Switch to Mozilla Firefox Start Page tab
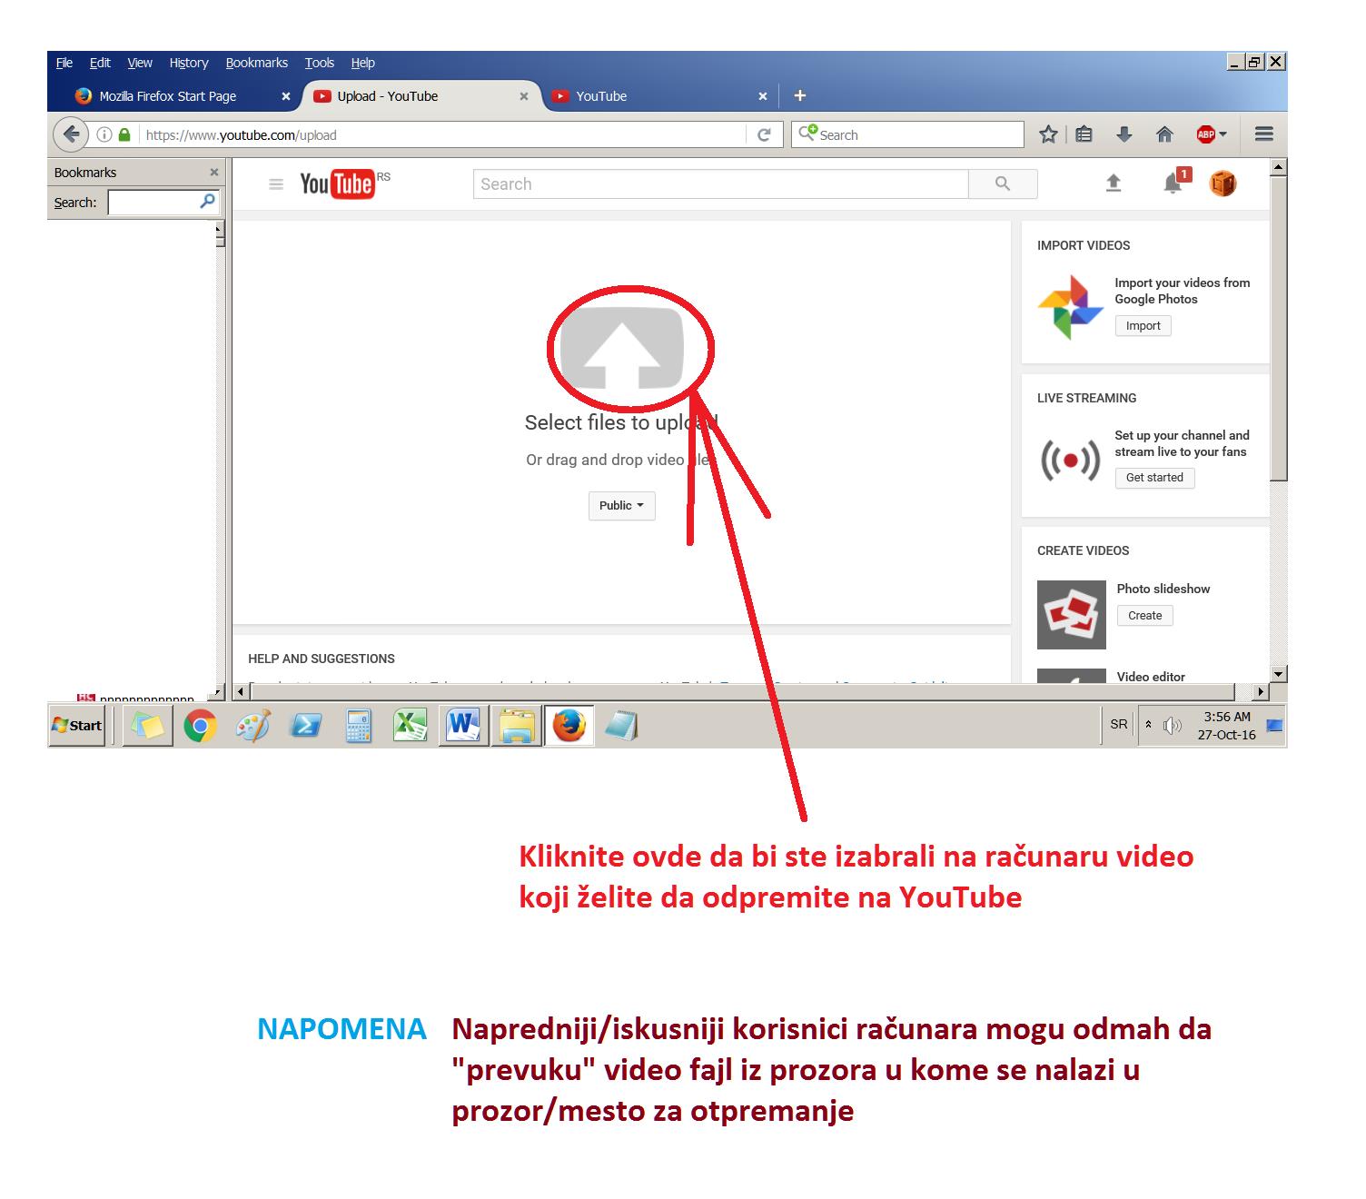 coord(168,96)
